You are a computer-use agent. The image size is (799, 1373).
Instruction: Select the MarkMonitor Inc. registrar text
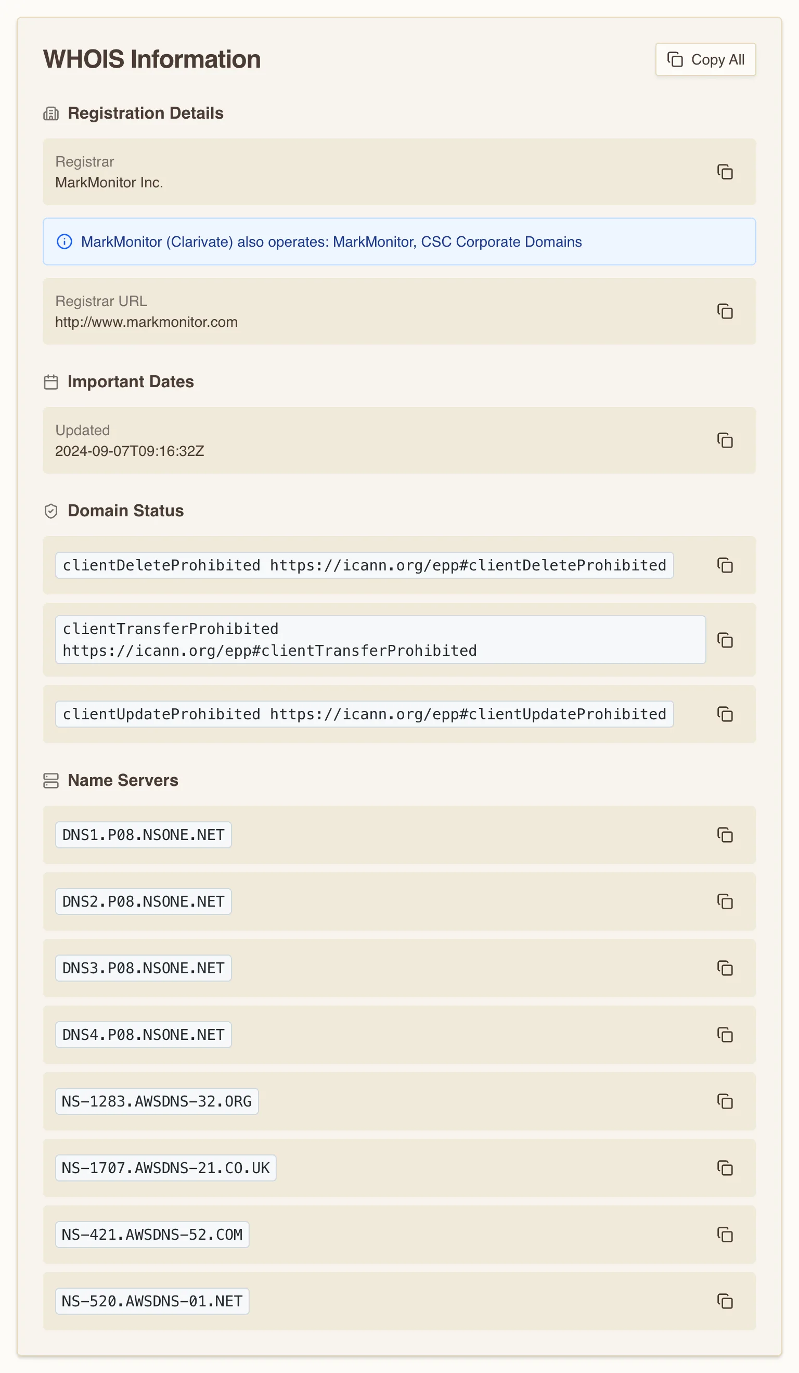coord(109,183)
